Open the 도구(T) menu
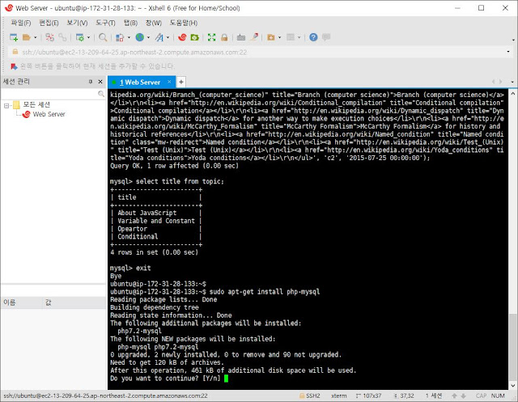 pos(105,23)
